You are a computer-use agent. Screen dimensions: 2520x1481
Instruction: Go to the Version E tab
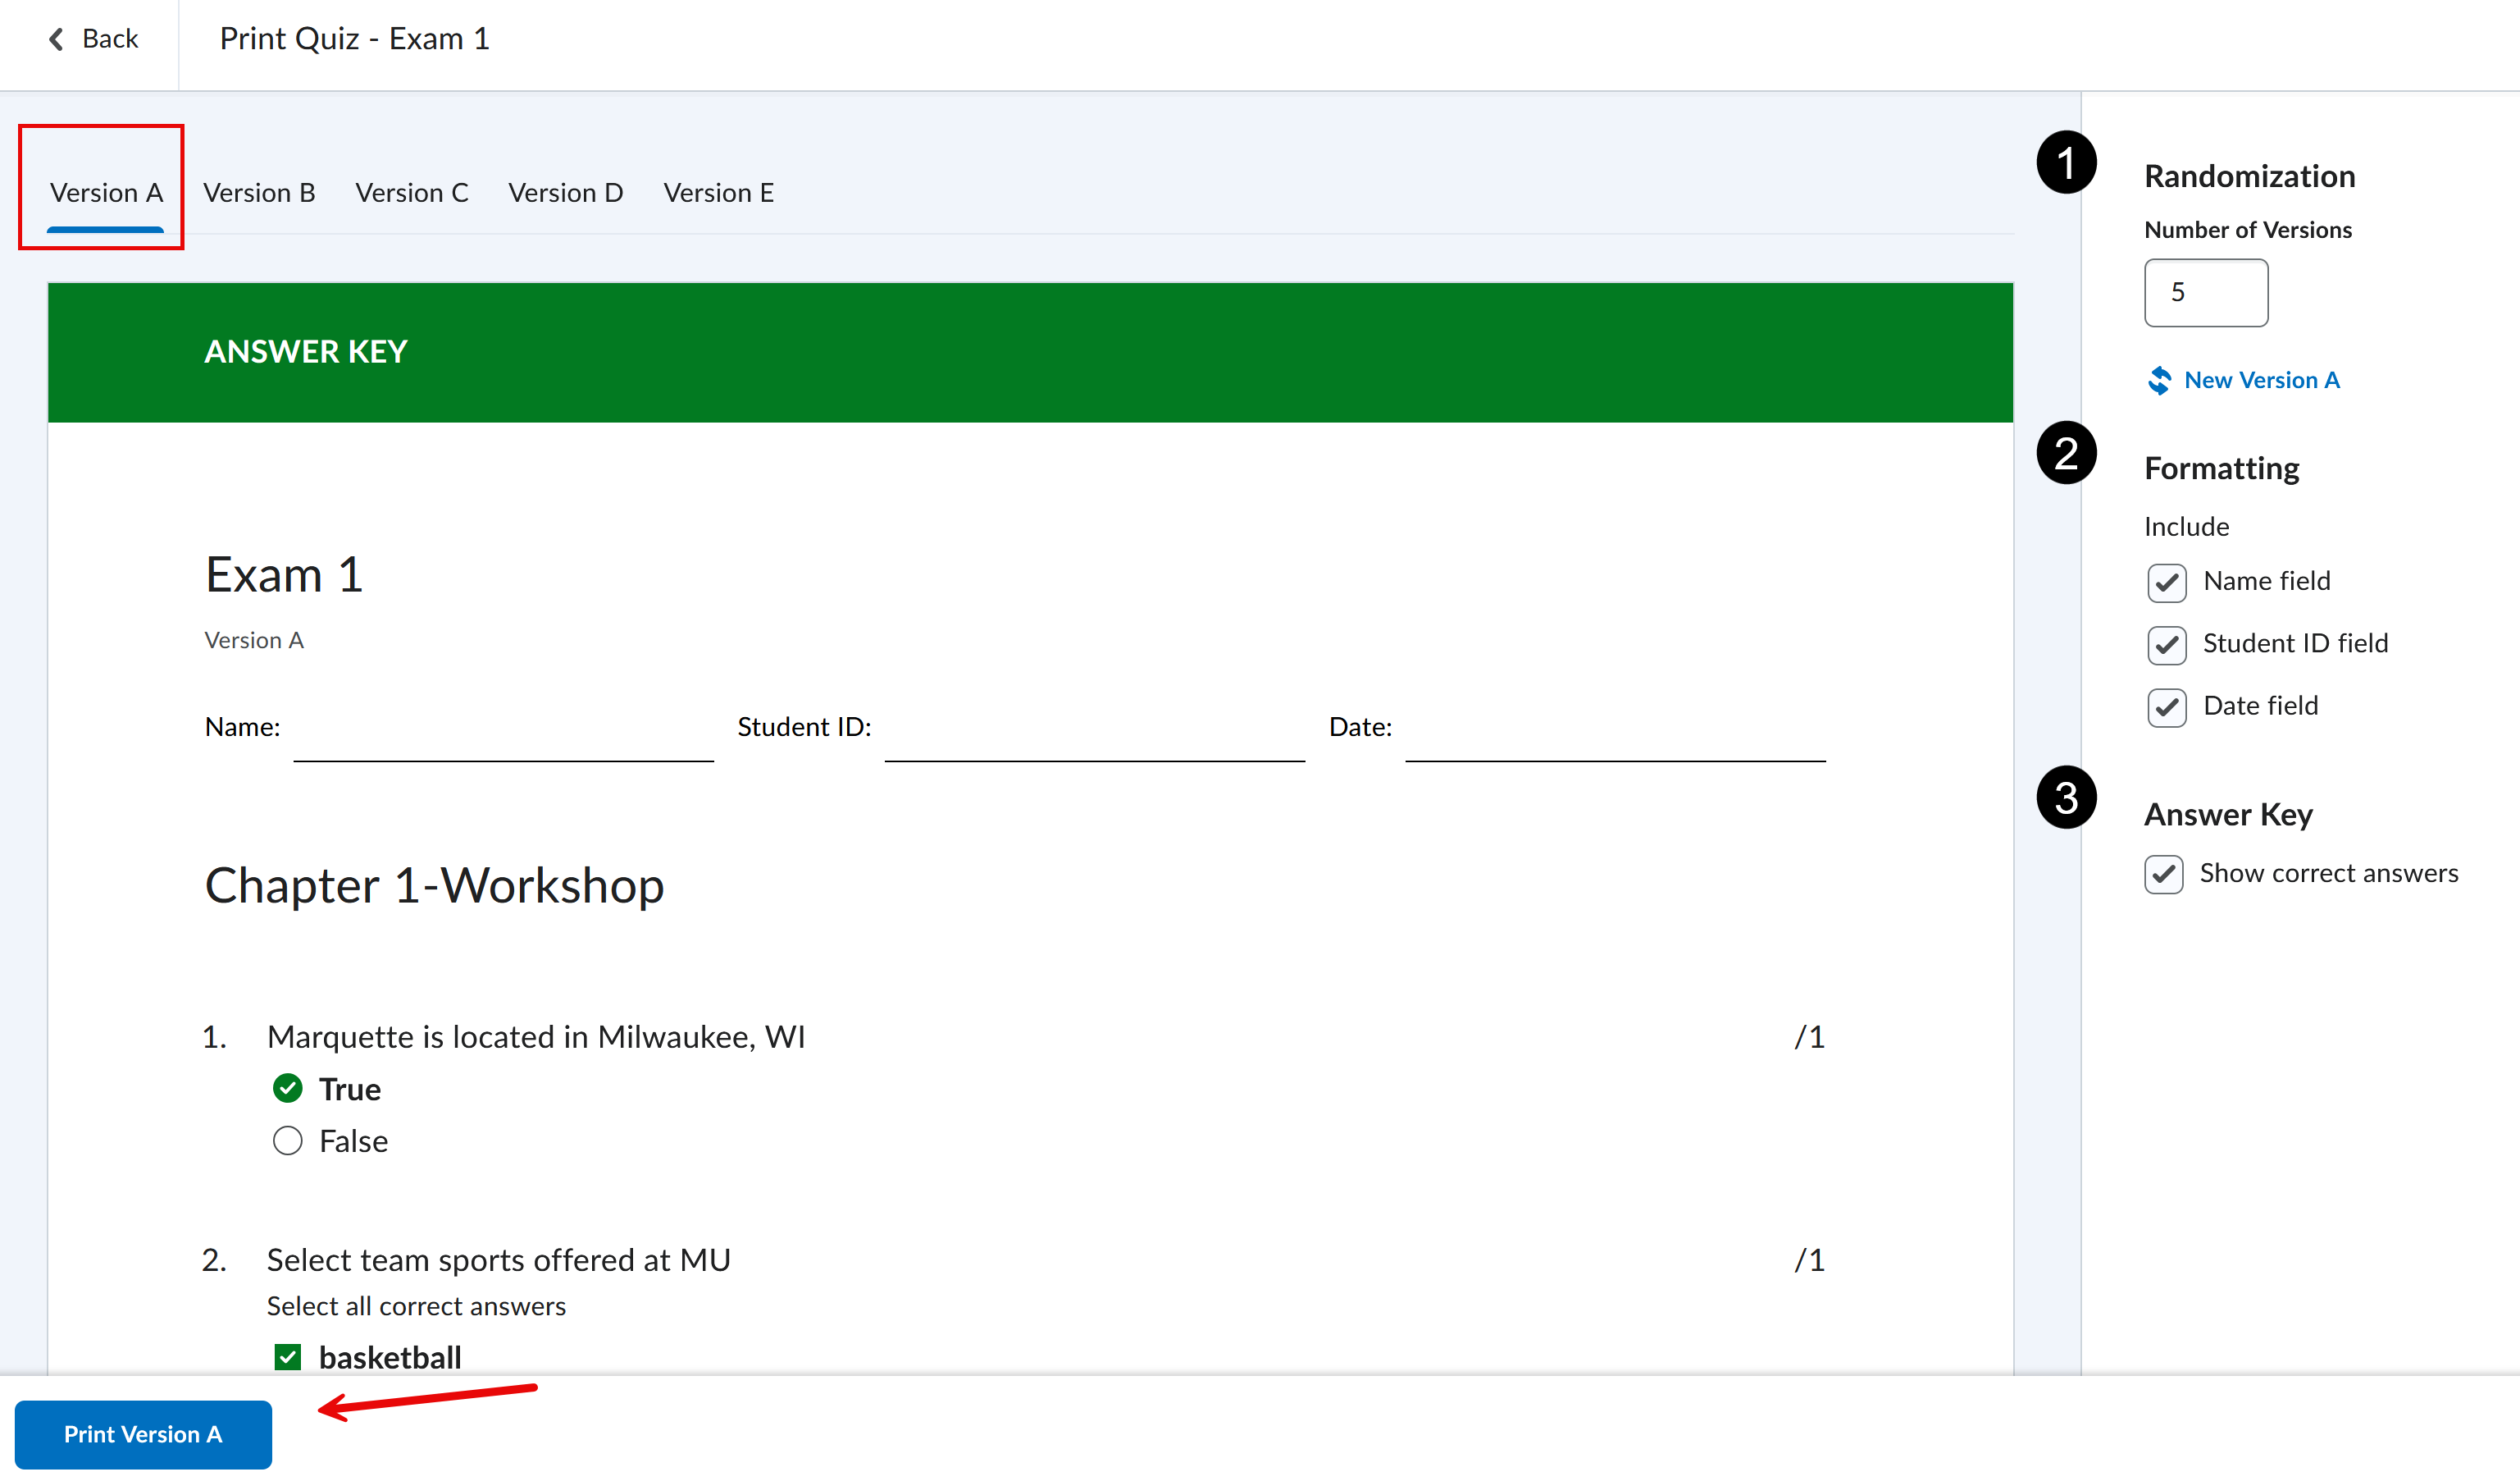[x=718, y=193]
